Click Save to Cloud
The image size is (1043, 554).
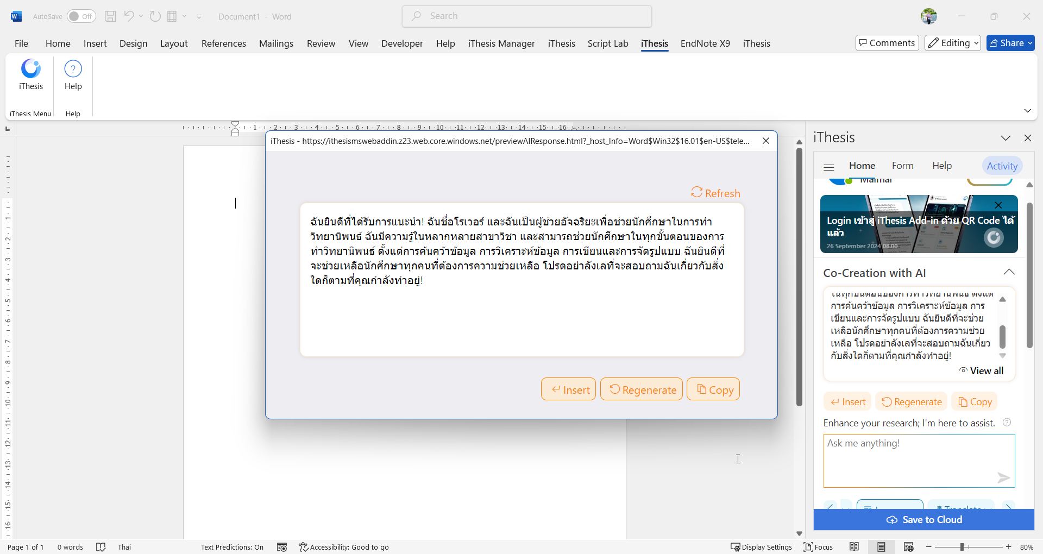click(x=924, y=520)
